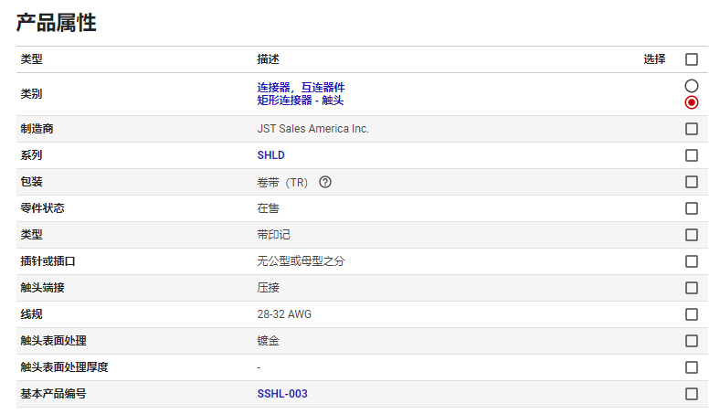
Task: Tick the 制造商 row checkbox
Action: (692, 129)
